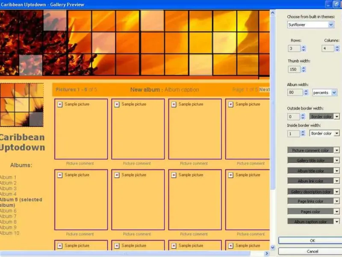Image resolution: width=342 pixels, height=257 pixels.
Task: Open the Album link color picker
Action: coord(313,181)
